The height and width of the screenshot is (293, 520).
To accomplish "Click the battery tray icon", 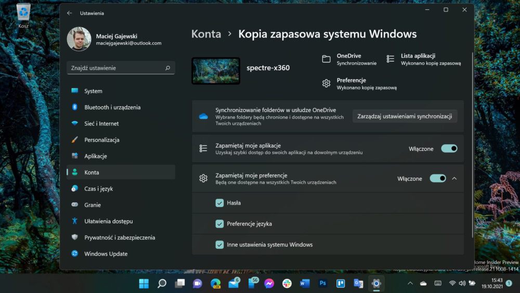I will coord(472,284).
